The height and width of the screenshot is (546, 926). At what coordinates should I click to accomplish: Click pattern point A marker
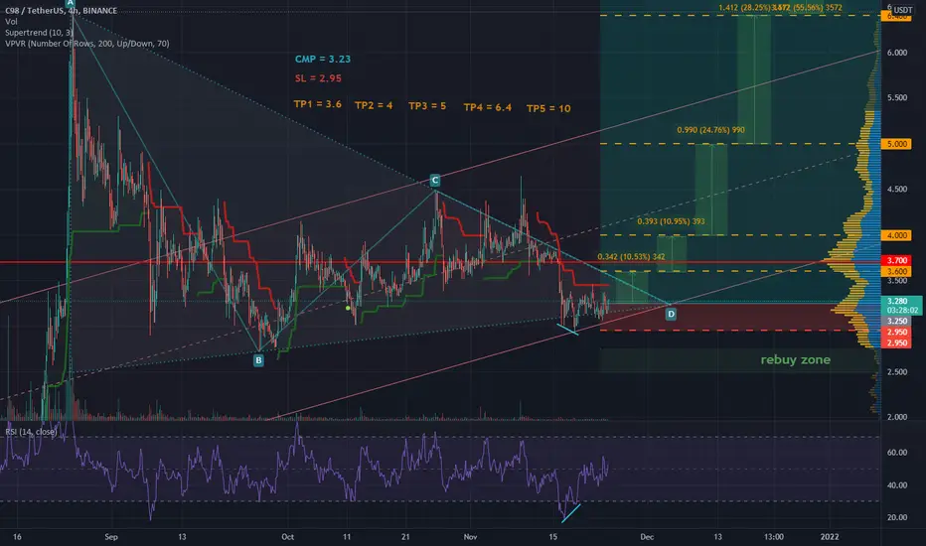[71, 3]
